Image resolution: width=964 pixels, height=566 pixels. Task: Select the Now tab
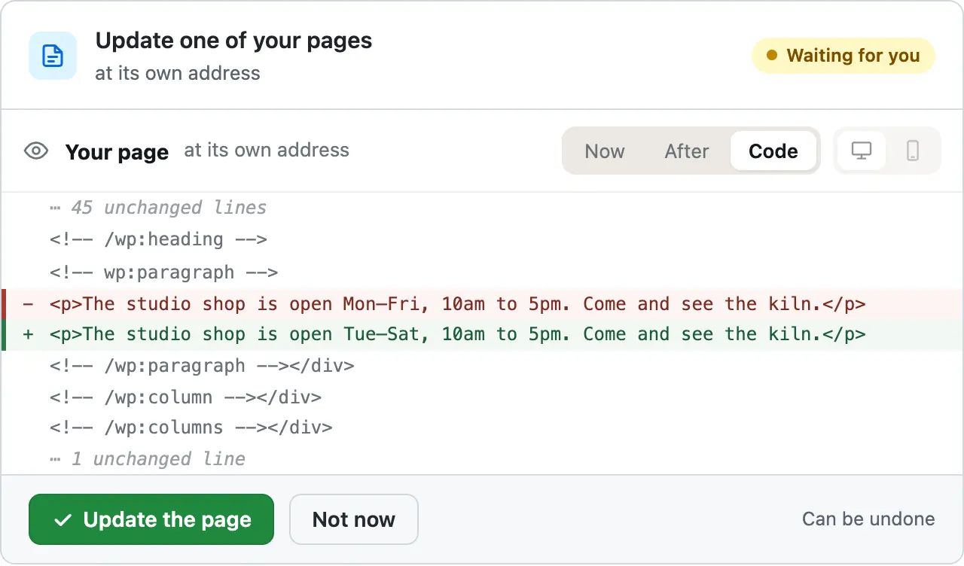click(x=605, y=151)
